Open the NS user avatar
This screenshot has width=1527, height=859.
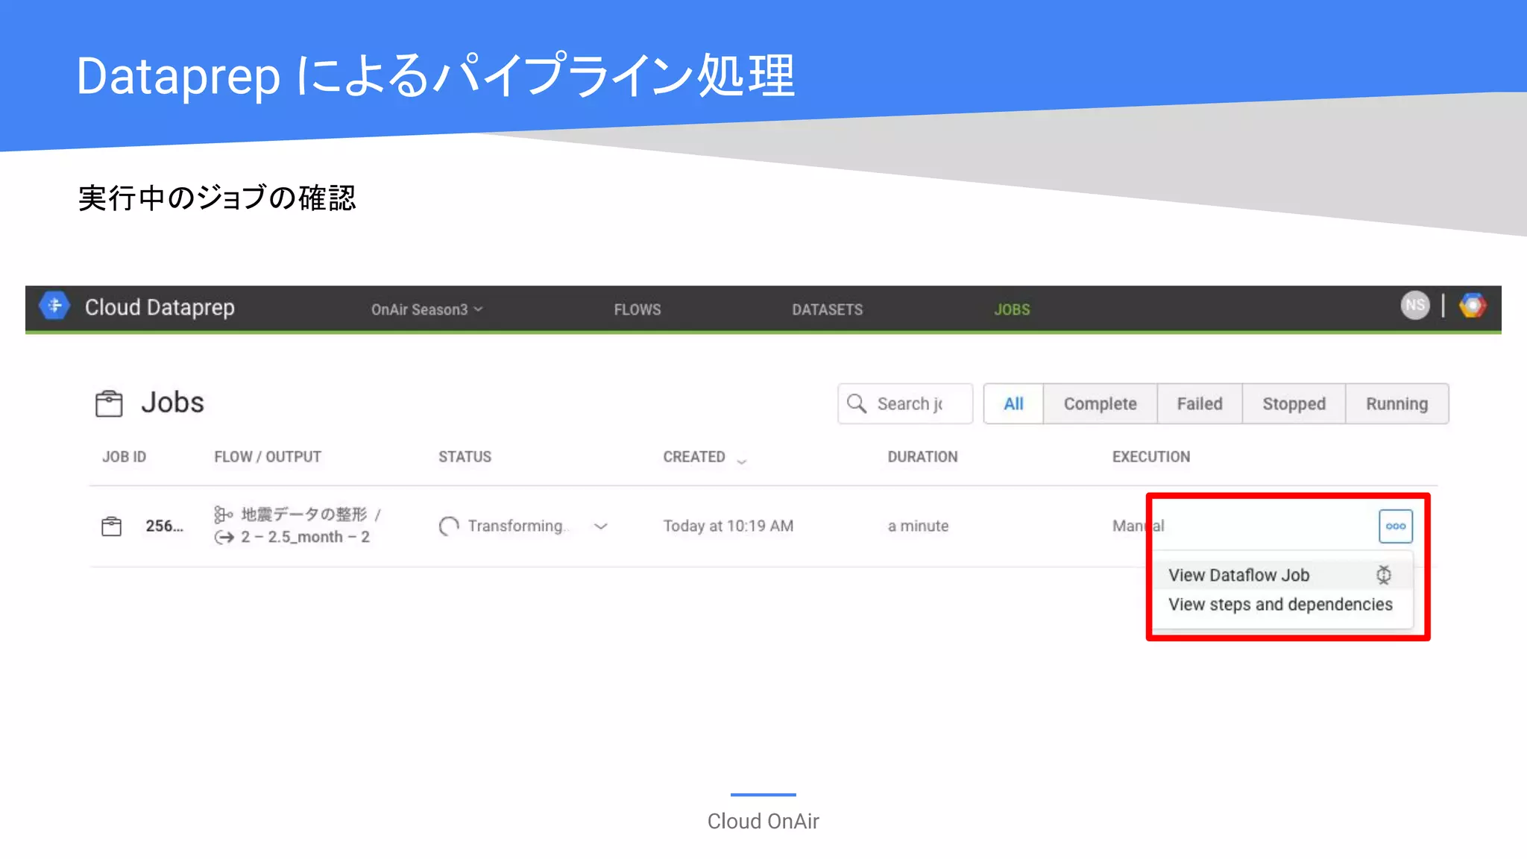tap(1414, 305)
